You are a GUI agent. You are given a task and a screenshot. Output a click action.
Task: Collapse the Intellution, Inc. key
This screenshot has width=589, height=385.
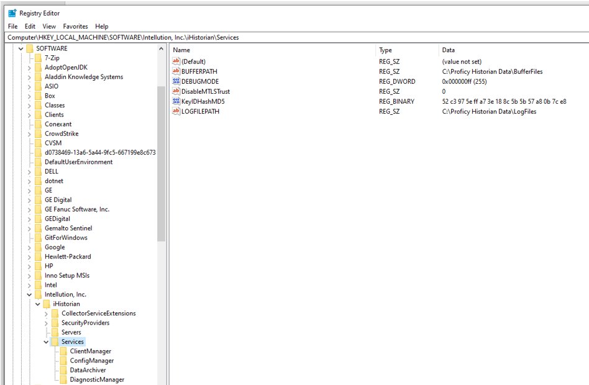(29, 295)
